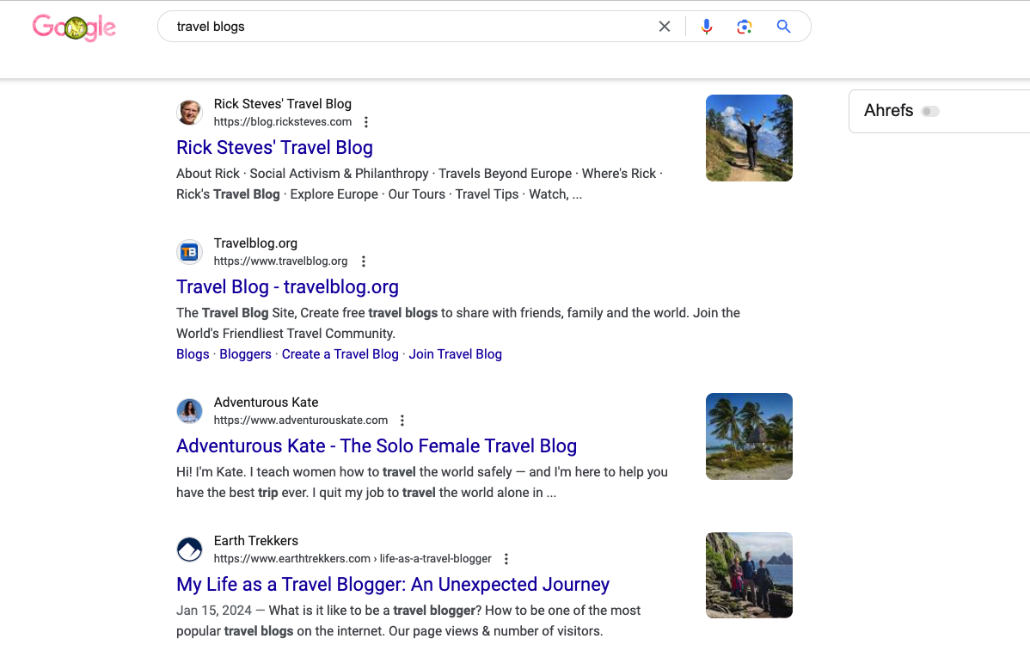Open the three-dot menu for Earth Trekkers result

(506, 558)
